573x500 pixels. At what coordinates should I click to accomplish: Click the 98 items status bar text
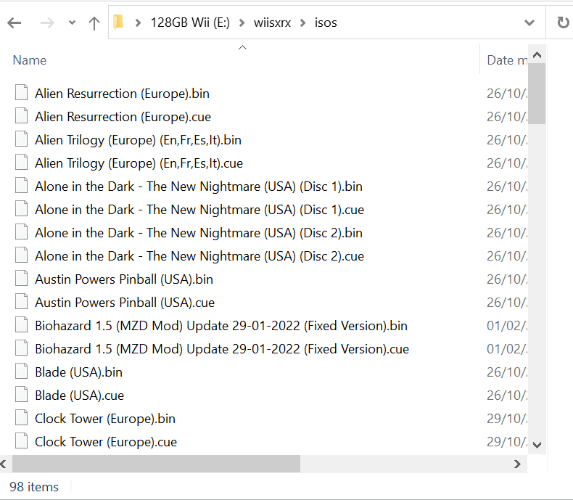point(34,487)
